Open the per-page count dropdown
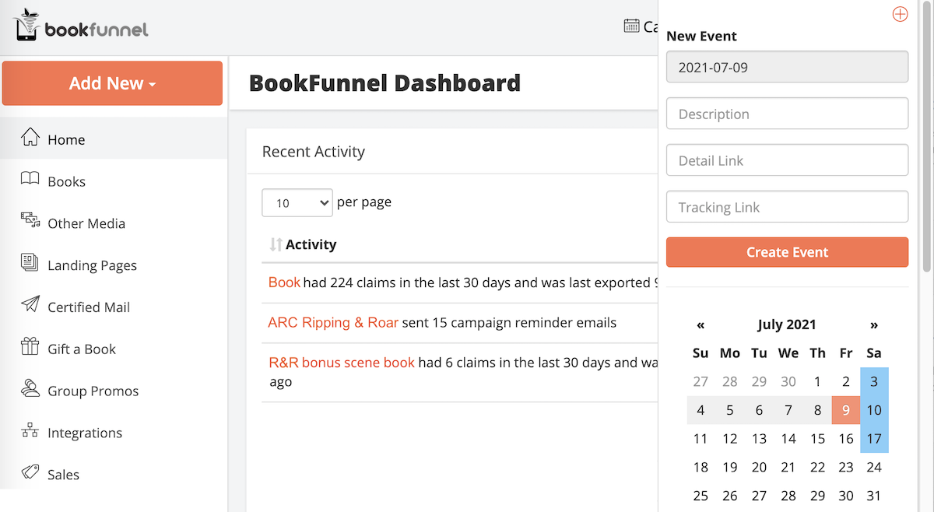934x512 pixels. (297, 202)
